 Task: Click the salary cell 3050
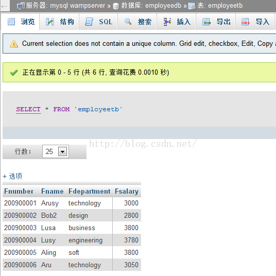pyautogui.click(x=131, y=265)
